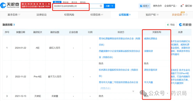The width and height of the screenshot is (193, 101).
Task: Click the date cell 2022-11-22
Action: click(21, 77)
